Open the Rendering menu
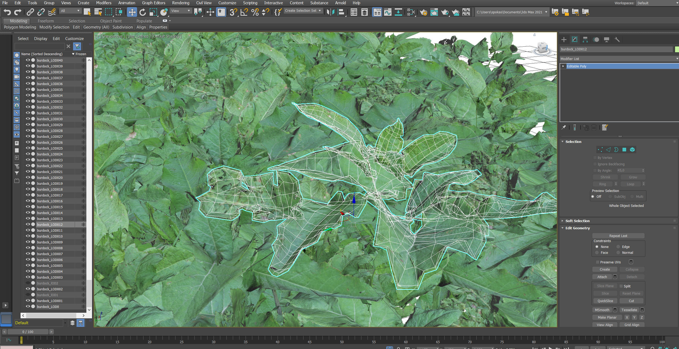 coord(181,3)
